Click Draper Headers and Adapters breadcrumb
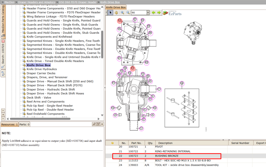The width and height of the screenshot is (266, 167). [x=37, y=2]
